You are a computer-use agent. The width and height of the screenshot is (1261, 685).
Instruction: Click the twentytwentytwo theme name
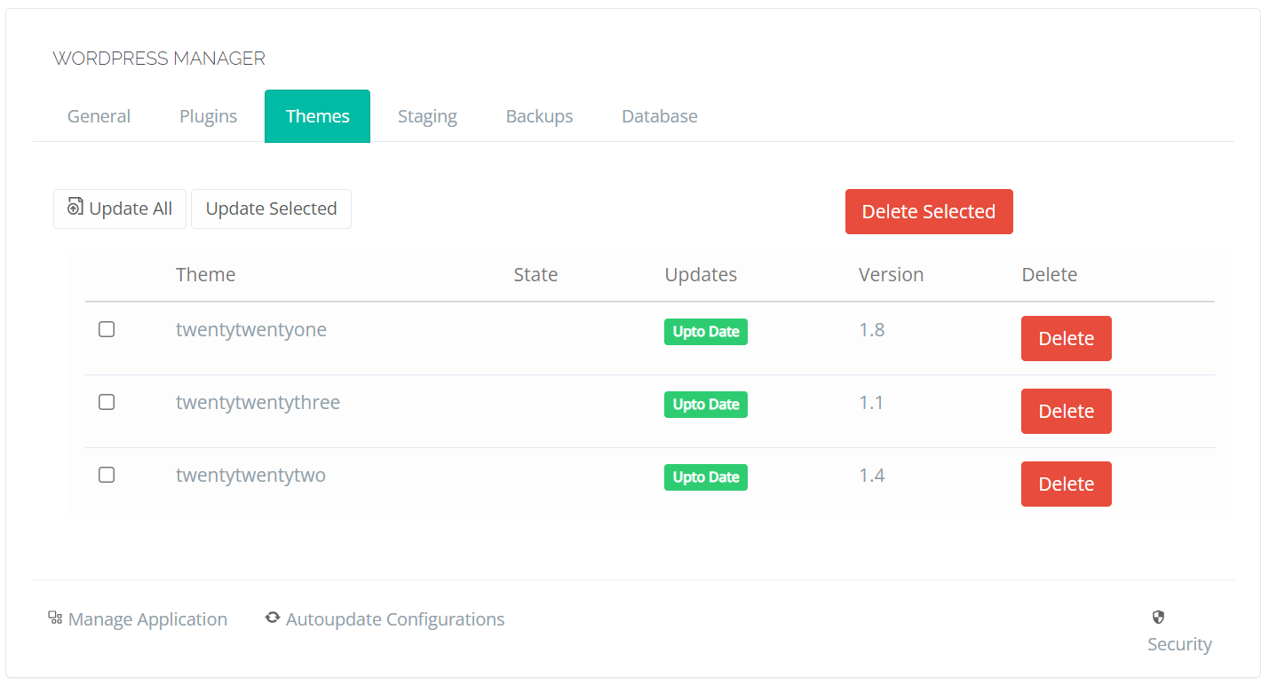[x=251, y=476]
